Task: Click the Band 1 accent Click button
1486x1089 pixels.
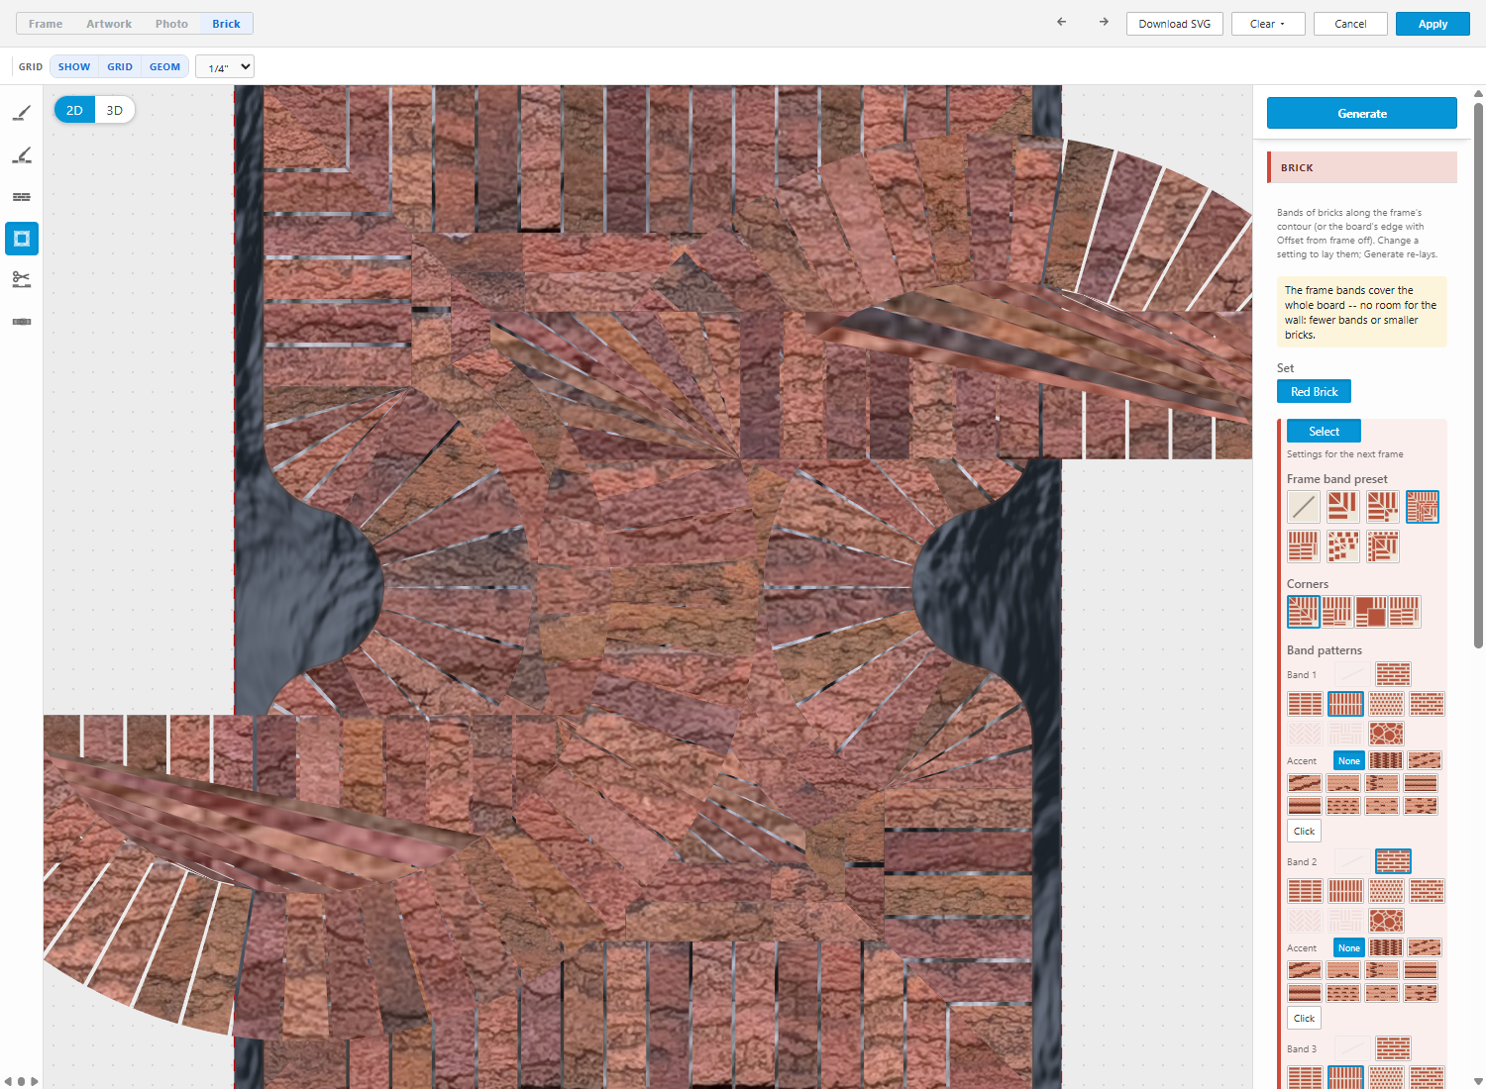Action: pyautogui.click(x=1305, y=831)
